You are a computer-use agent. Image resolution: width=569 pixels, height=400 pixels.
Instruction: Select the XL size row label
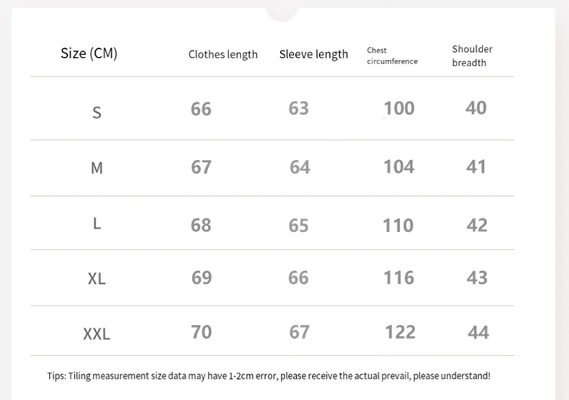click(97, 279)
